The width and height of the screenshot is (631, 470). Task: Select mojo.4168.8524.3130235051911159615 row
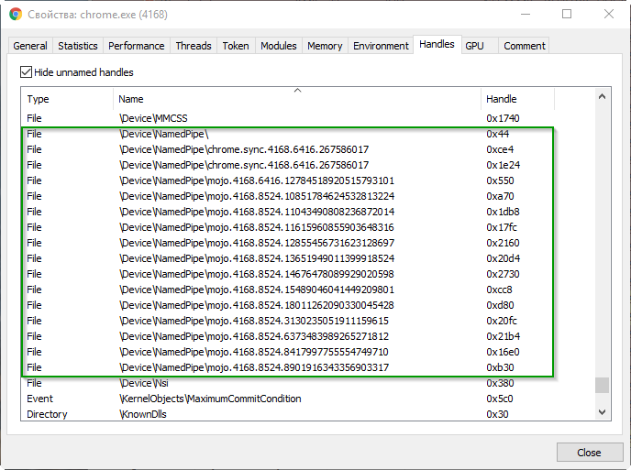tap(288, 321)
